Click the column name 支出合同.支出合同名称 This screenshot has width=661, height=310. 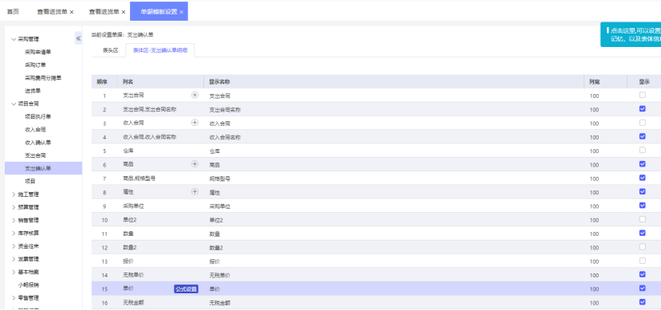(149, 109)
